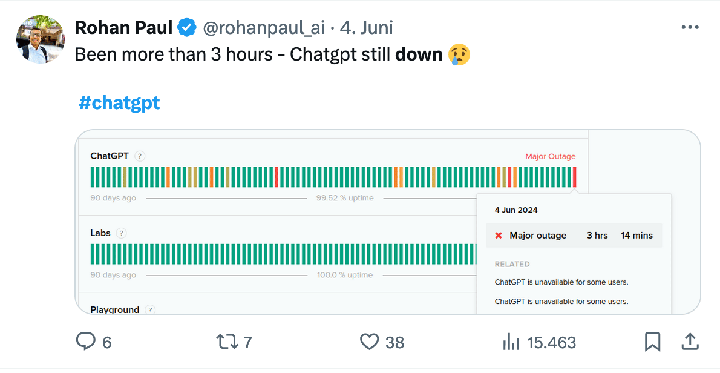720x373 pixels.
Task: Click the red X icon beside Major outage
Action: (498, 236)
